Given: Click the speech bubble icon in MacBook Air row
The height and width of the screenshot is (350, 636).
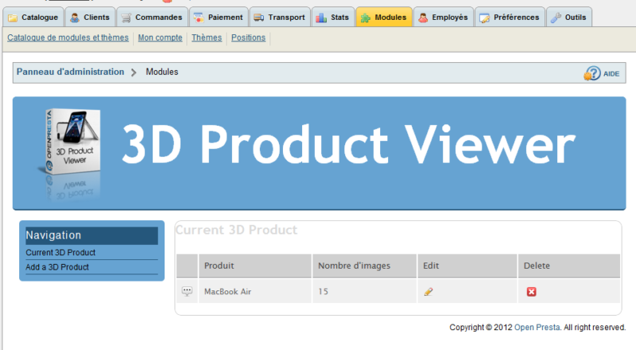Looking at the screenshot, I should tap(187, 291).
